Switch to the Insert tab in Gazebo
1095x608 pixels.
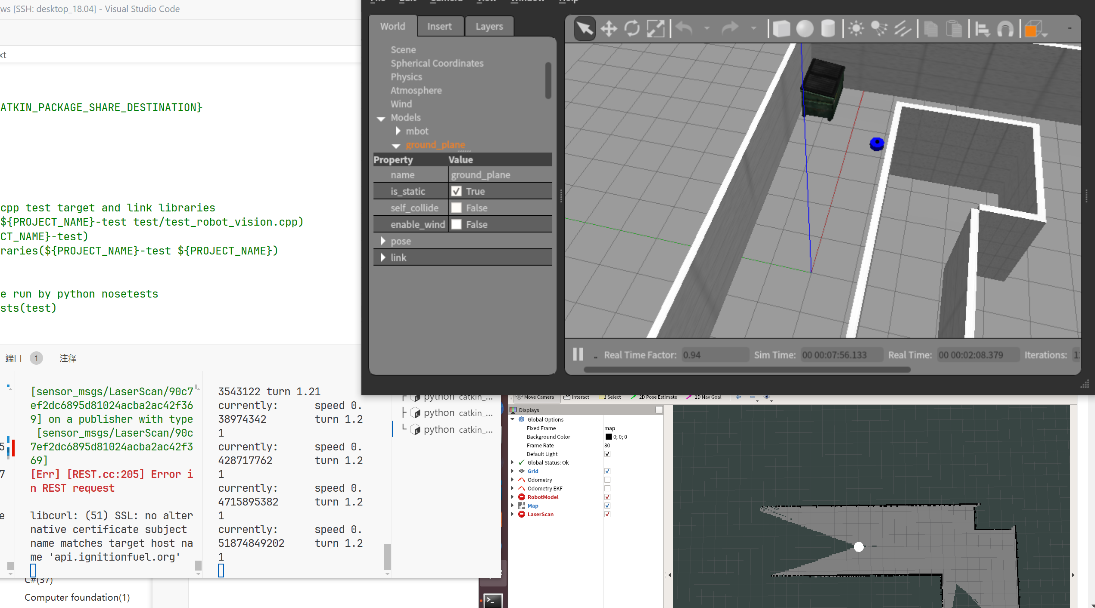[x=440, y=26]
